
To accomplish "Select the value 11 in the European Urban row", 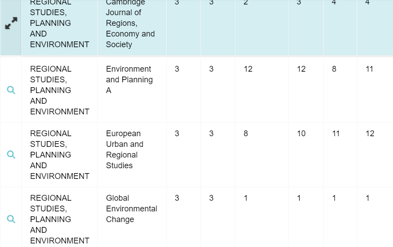I will point(336,134).
